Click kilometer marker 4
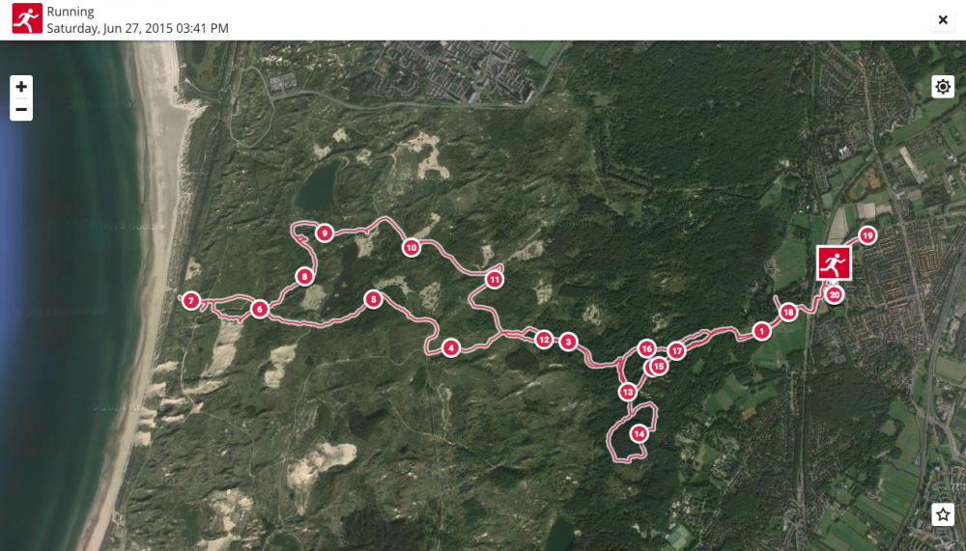966x551 pixels. (451, 347)
